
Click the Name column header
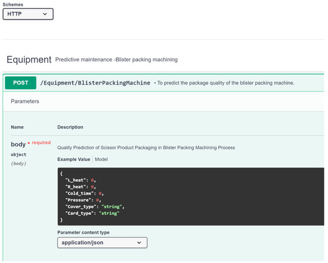[x=17, y=127]
